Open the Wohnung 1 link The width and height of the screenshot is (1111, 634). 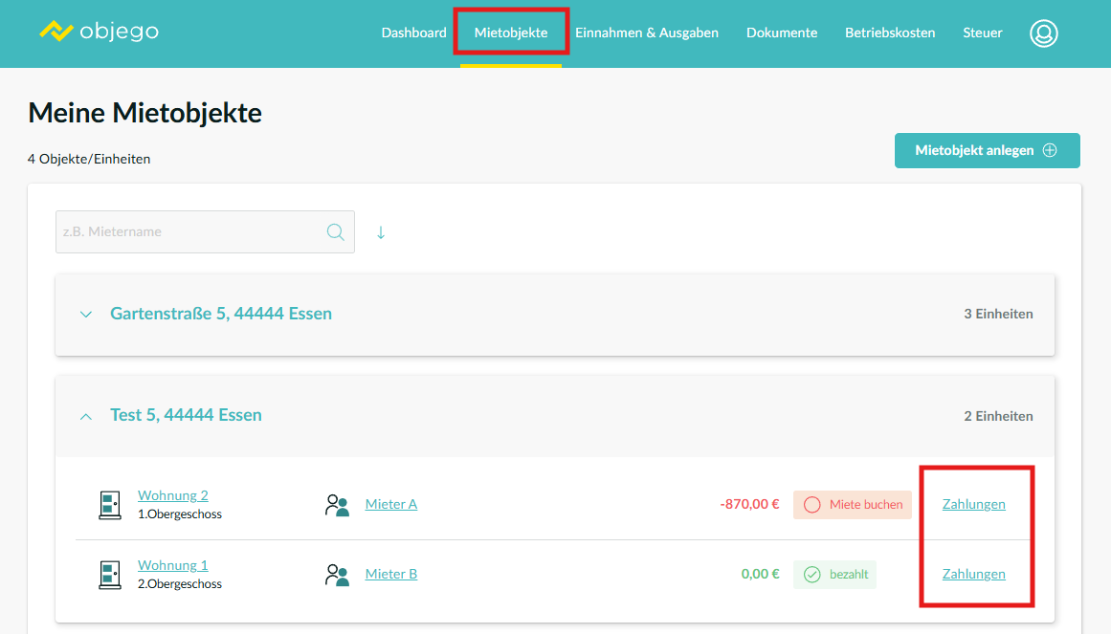(x=173, y=565)
